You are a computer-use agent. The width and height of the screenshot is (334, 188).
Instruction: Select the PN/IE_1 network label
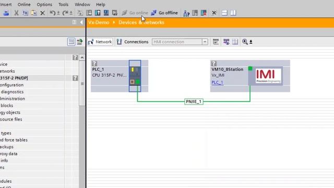(194, 101)
